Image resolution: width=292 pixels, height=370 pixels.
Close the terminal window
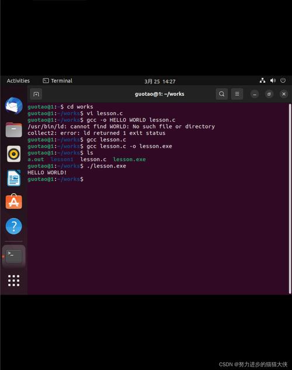(284, 94)
